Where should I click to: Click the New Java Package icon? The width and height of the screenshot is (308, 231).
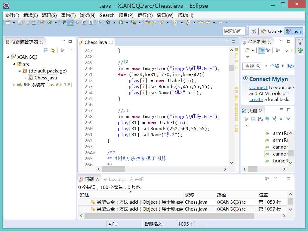42,22
